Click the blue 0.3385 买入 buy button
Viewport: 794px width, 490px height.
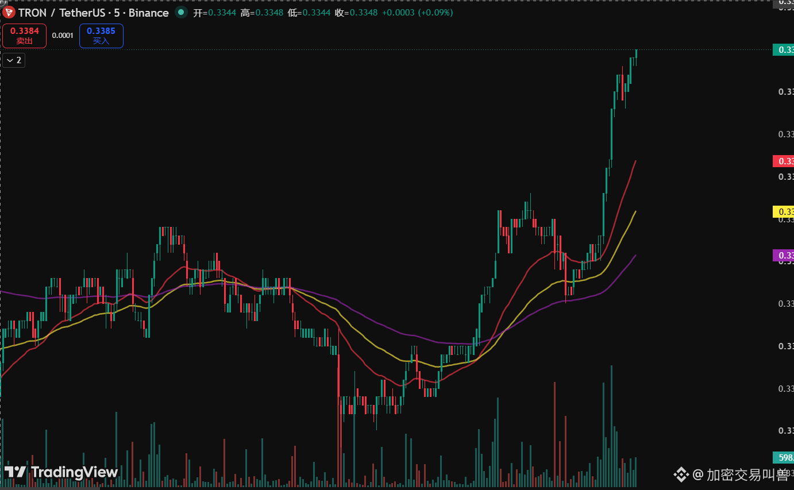(101, 36)
